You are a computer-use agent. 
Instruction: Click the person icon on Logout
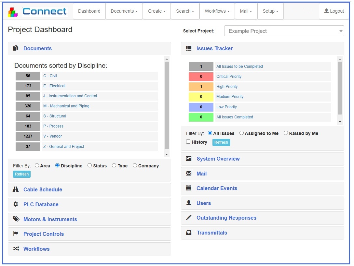326,11
